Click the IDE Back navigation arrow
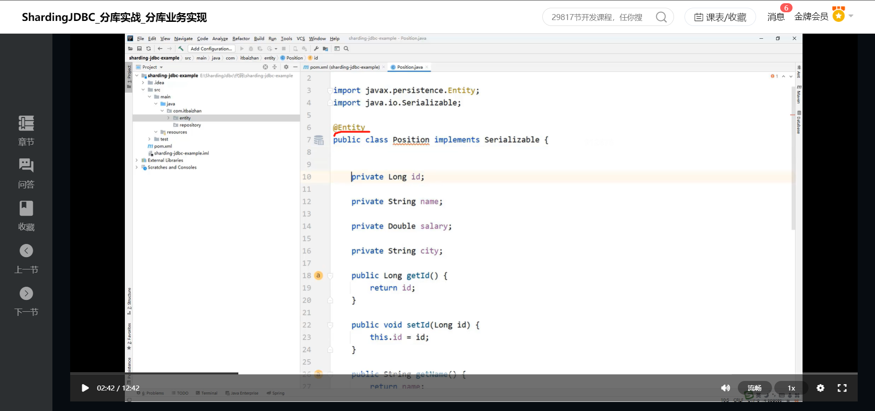The height and width of the screenshot is (411, 875). [160, 49]
